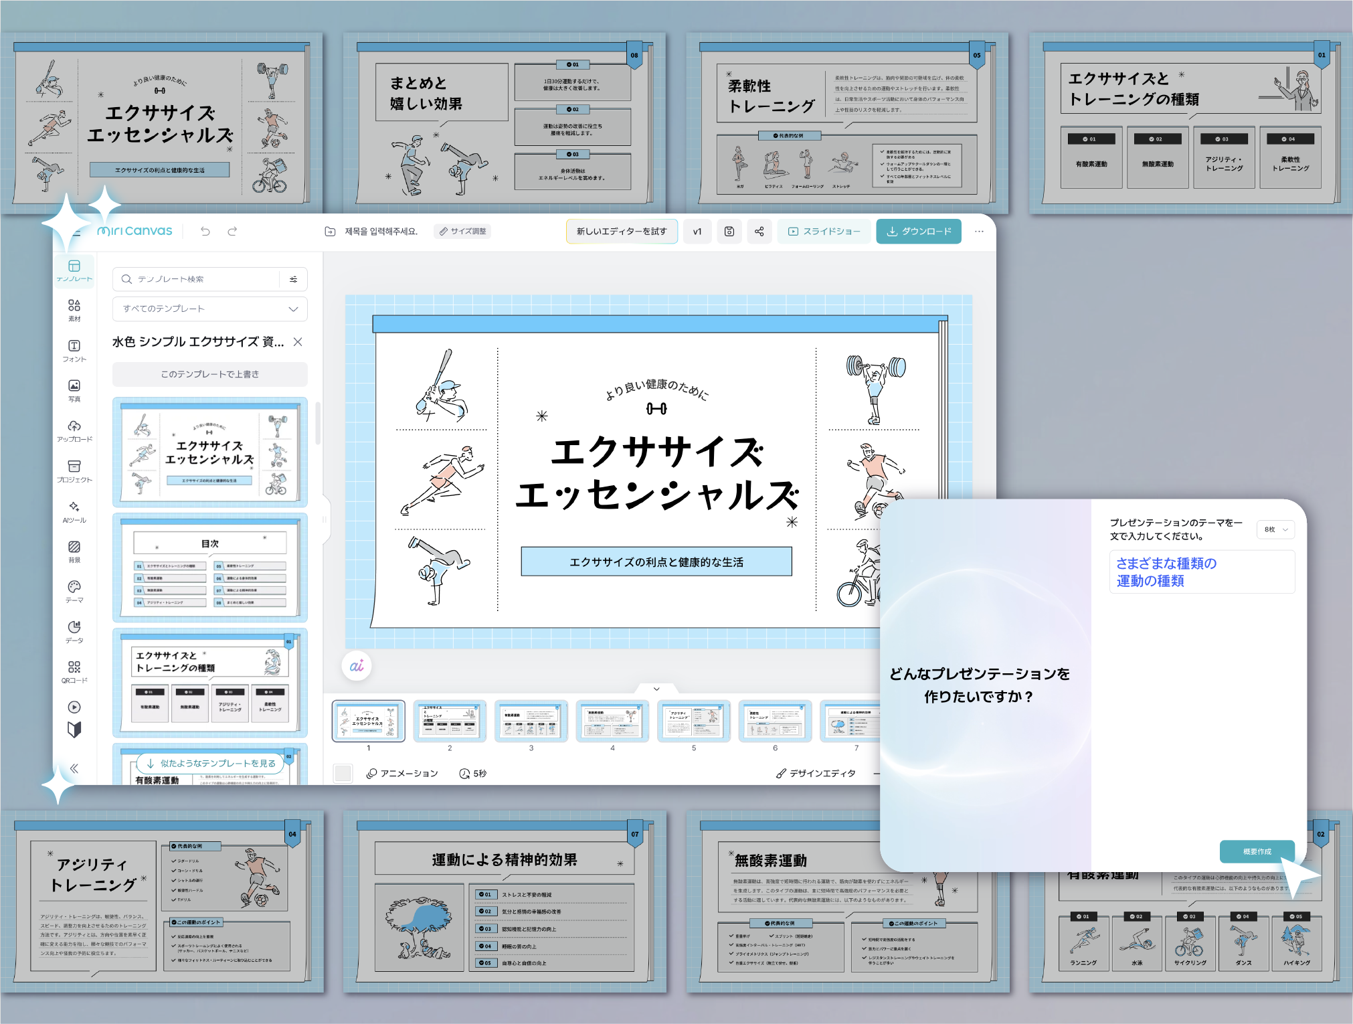Click the AI assistant round icon
The width and height of the screenshot is (1353, 1024).
[x=356, y=666]
